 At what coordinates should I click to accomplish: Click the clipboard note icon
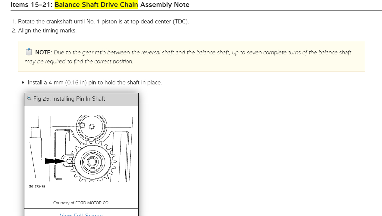(x=29, y=52)
